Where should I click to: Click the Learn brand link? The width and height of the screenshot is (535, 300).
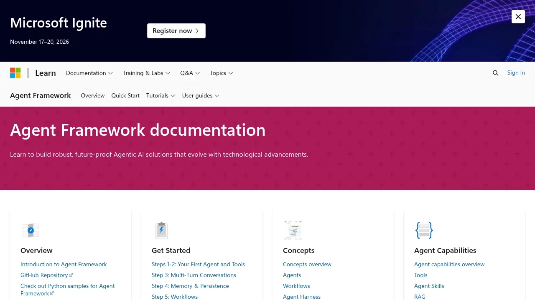[46, 73]
